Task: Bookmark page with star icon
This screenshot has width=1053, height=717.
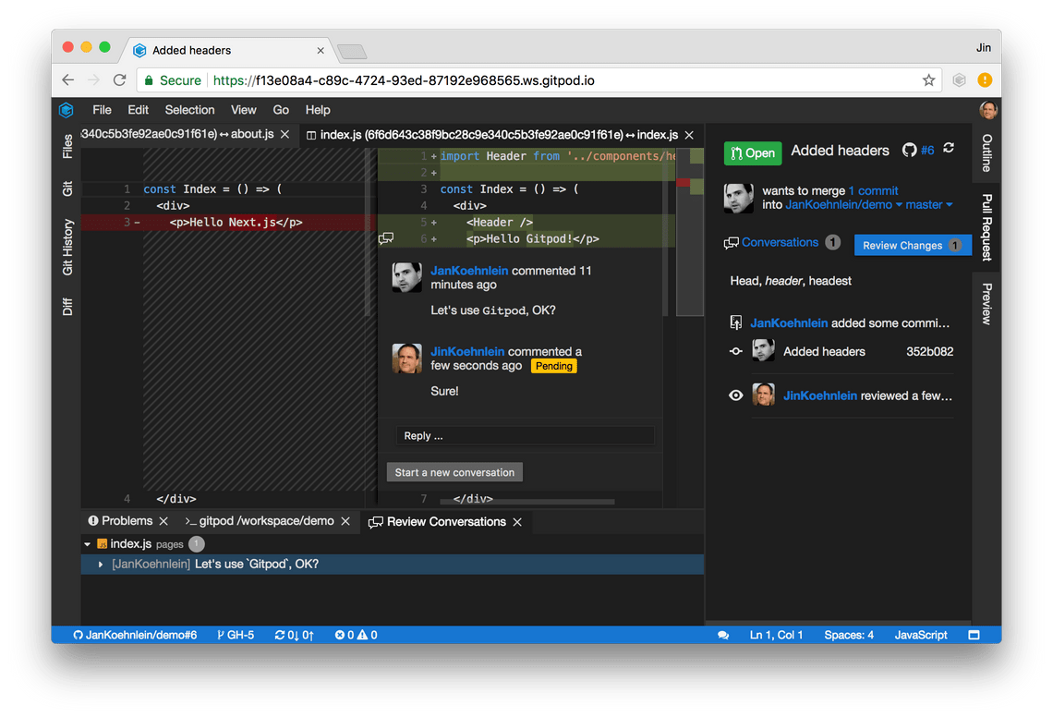Action: [928, 80]
